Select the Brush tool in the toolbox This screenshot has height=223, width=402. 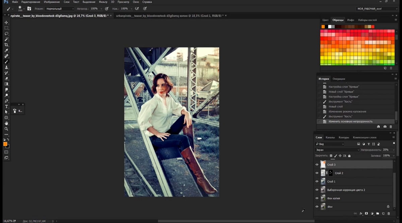pos(6,62)
